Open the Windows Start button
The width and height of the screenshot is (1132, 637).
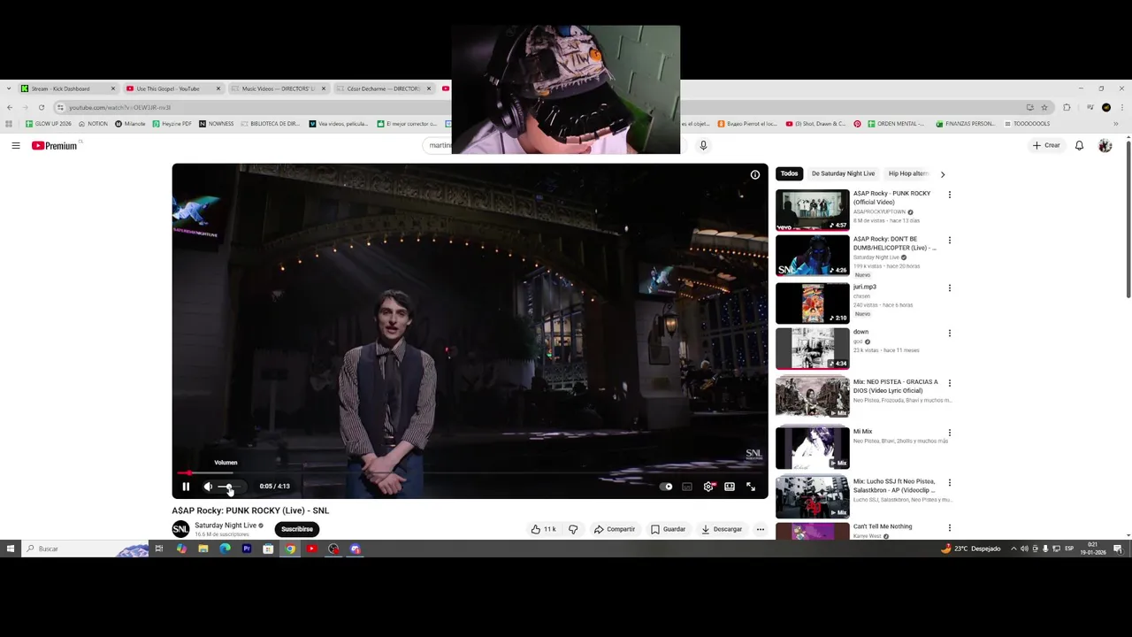click(x=11, y=549)
